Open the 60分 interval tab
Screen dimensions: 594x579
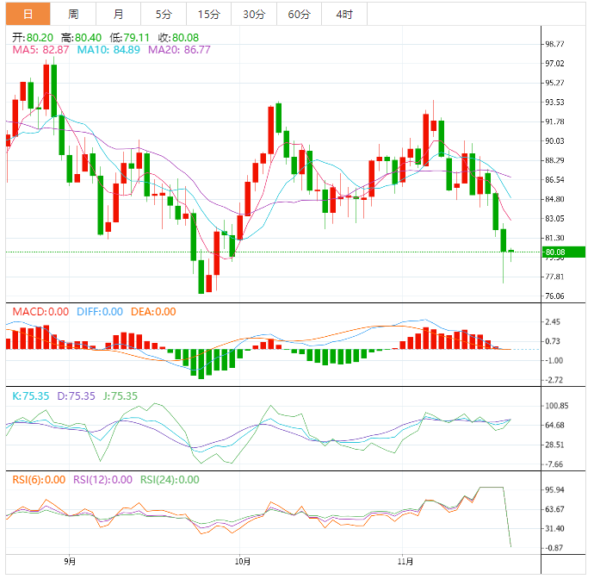[299, 14]
